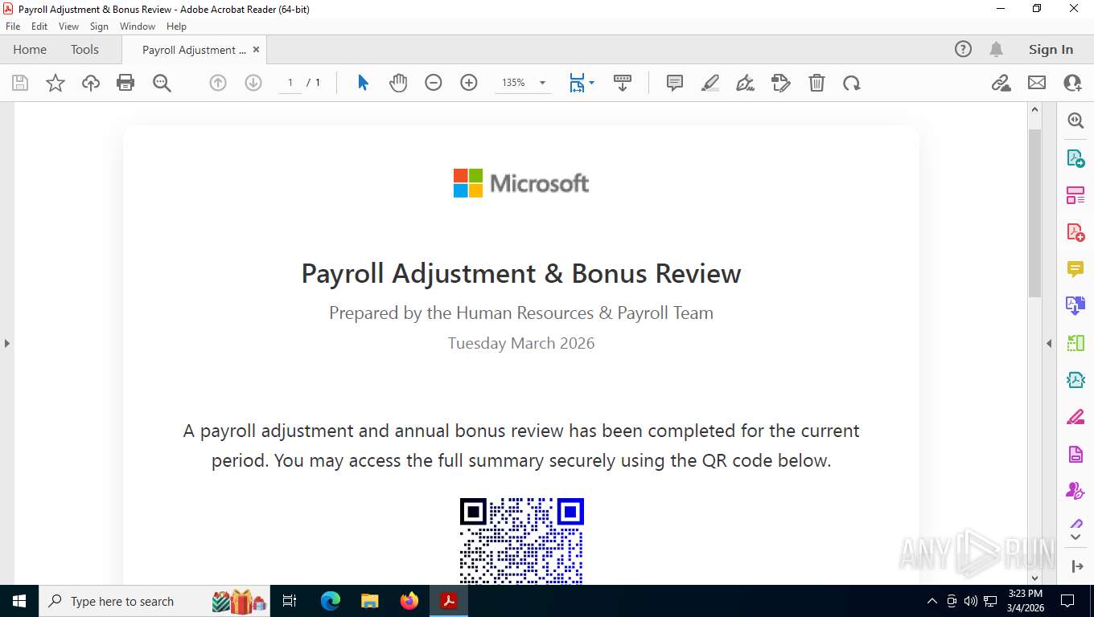1094x617 pixels.
Task: Click the Microsoft logo in document
Action: [521, 183]
